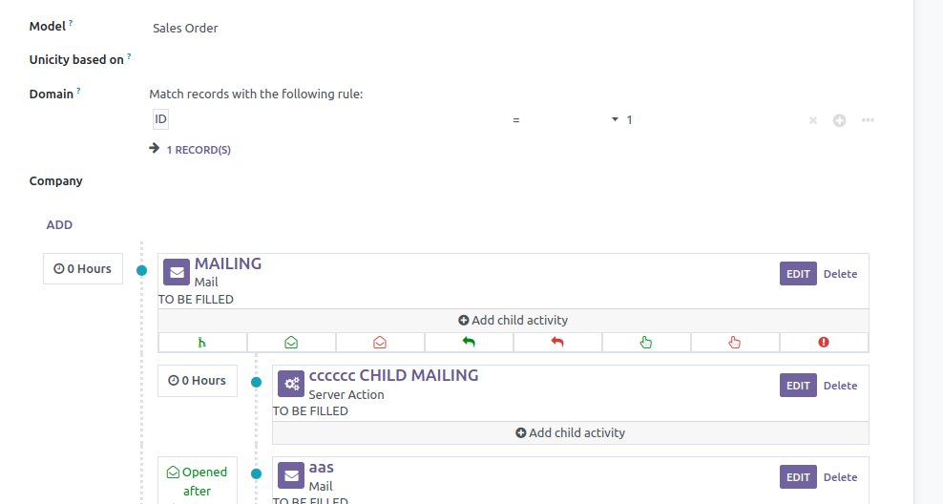Viewport: 943px width, 504px height.
Task: Add a new domain rule node with plus icon
Action: (840, 120)
